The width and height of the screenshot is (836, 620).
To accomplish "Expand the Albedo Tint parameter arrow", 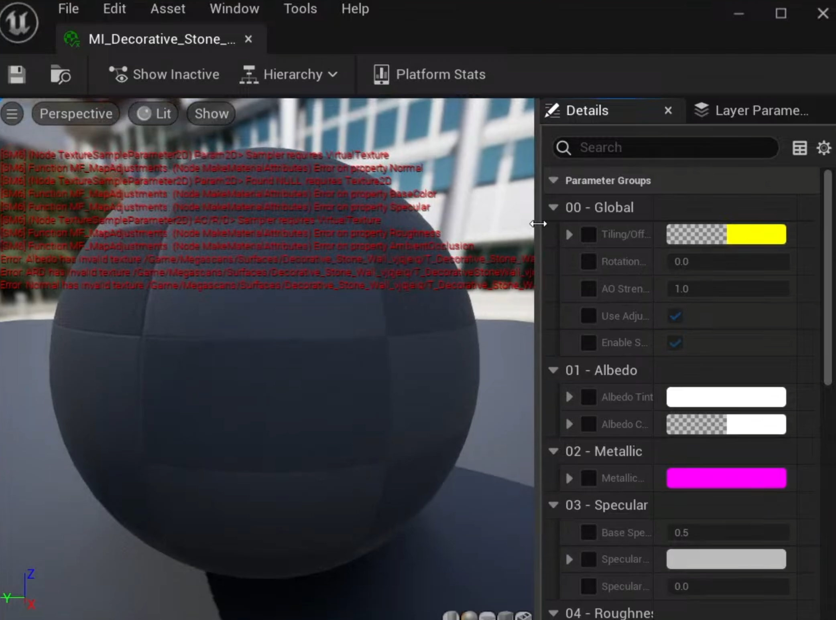I will [569, 397].
